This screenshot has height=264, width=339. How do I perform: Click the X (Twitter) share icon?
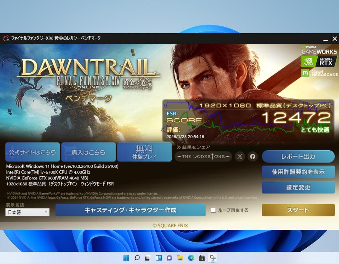coord(239,156)
